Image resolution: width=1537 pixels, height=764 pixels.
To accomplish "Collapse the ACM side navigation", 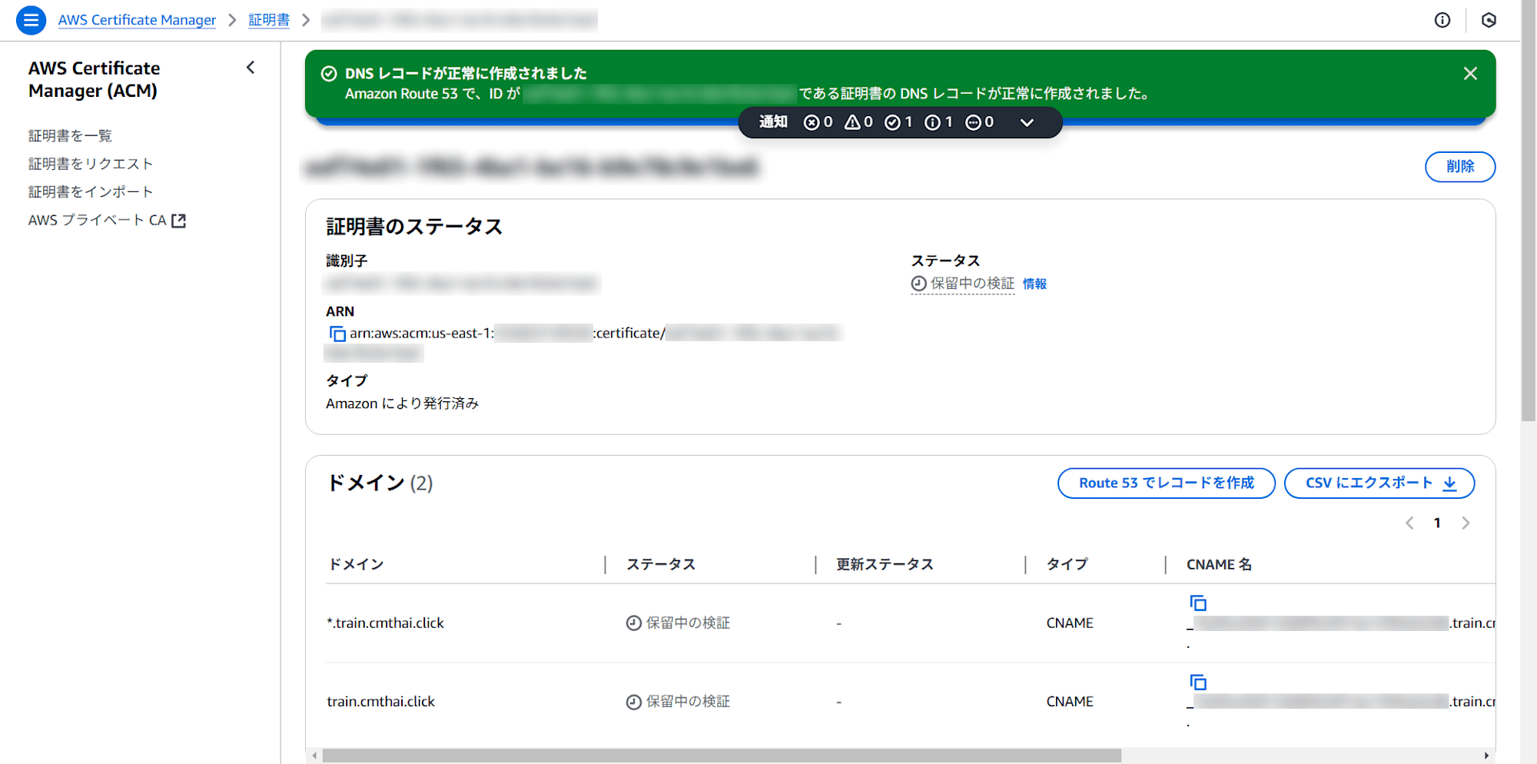I will (x=251, y=68).
